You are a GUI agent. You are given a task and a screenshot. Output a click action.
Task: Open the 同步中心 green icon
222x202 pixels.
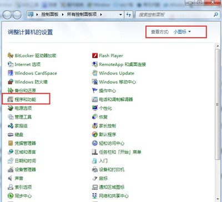(11, 196)
